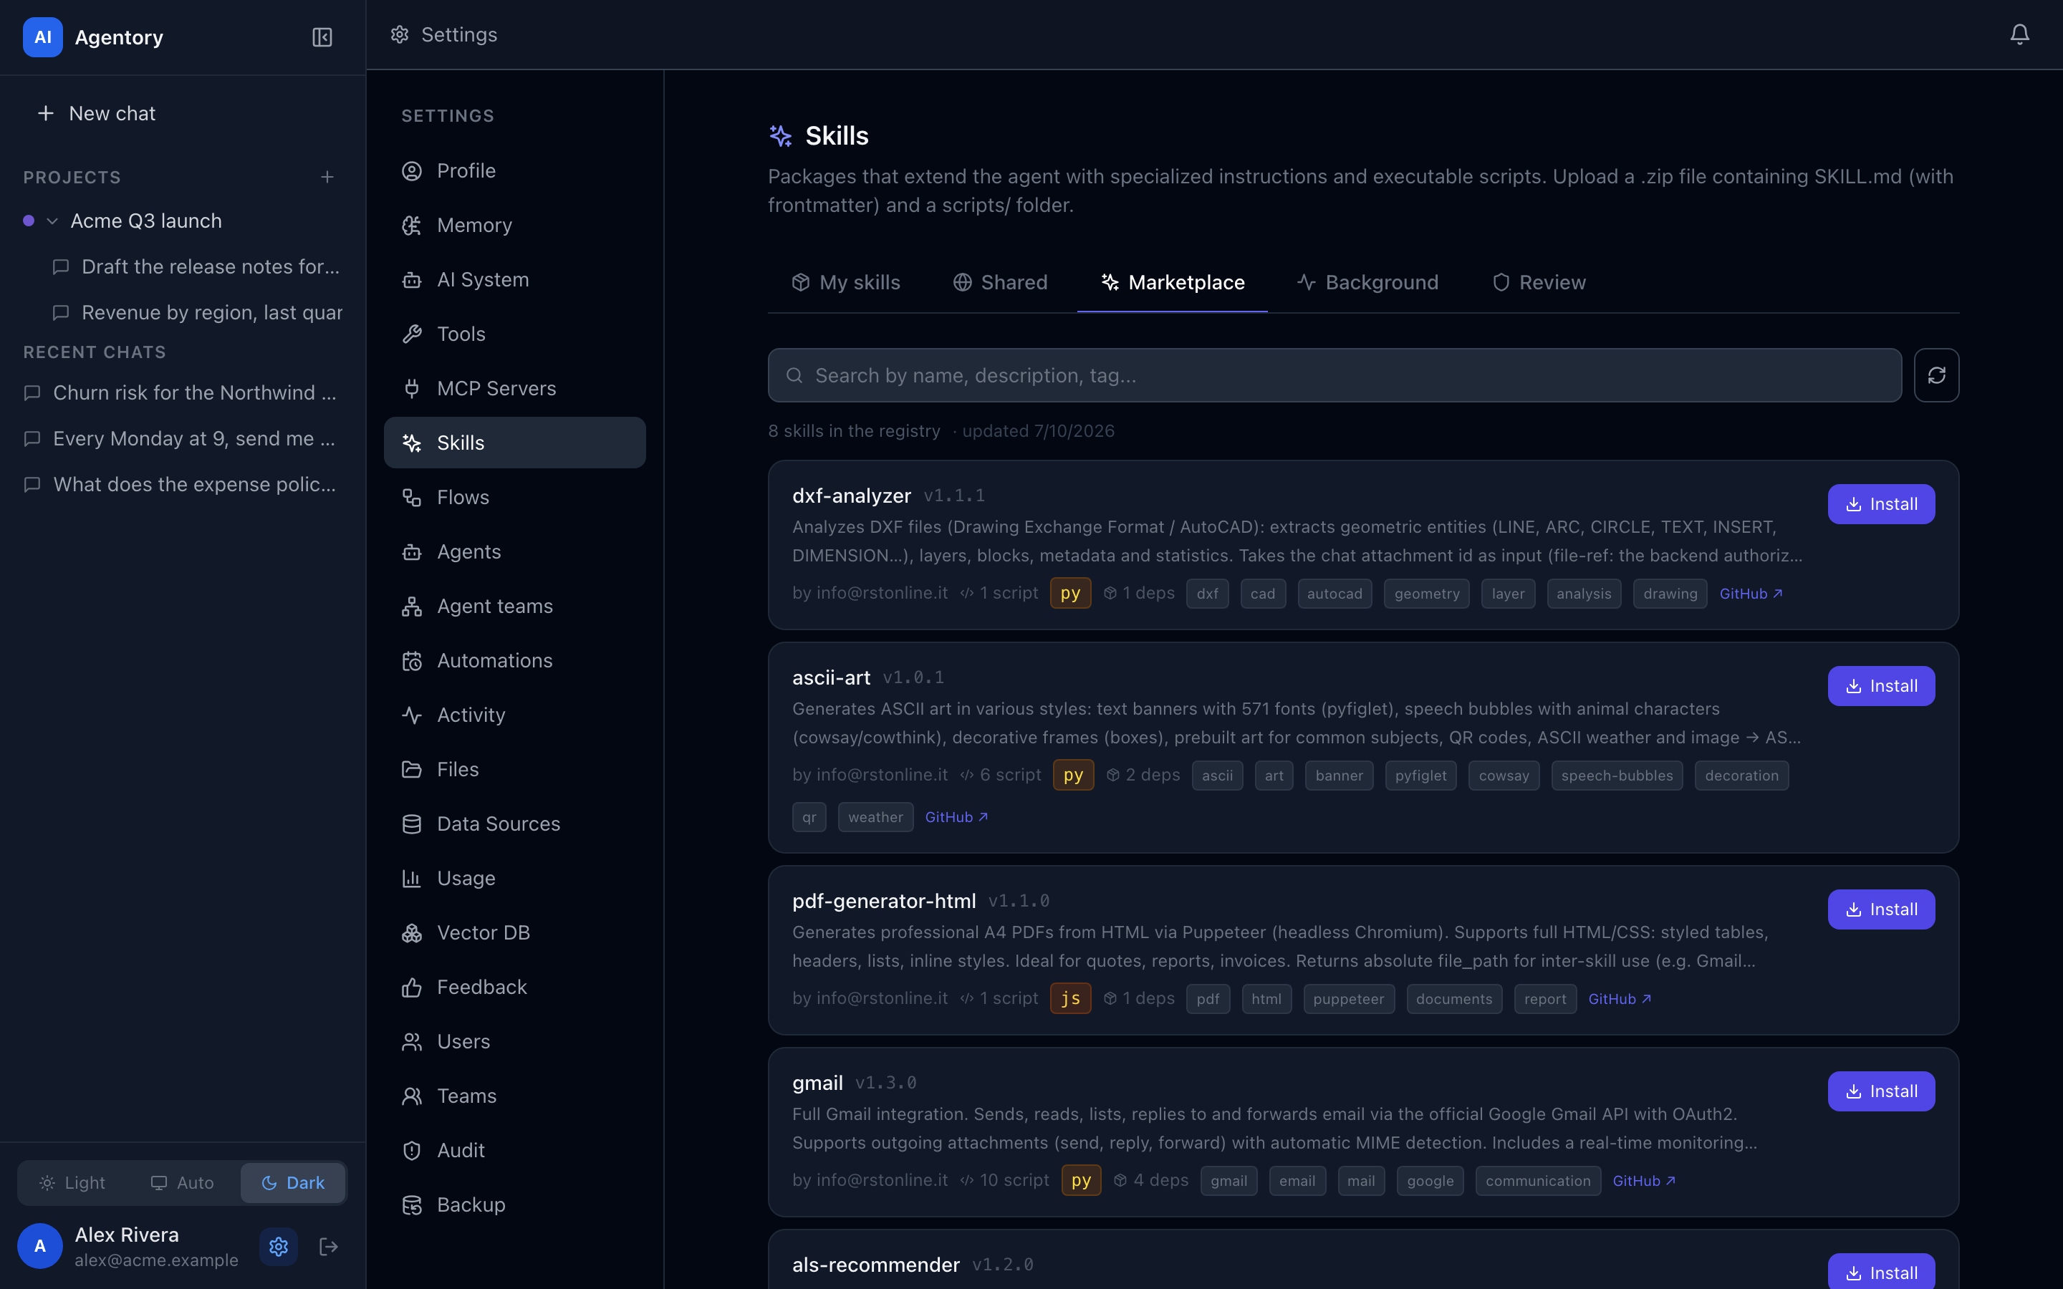
Task: Switch to Light theme
Action: 72,1182
